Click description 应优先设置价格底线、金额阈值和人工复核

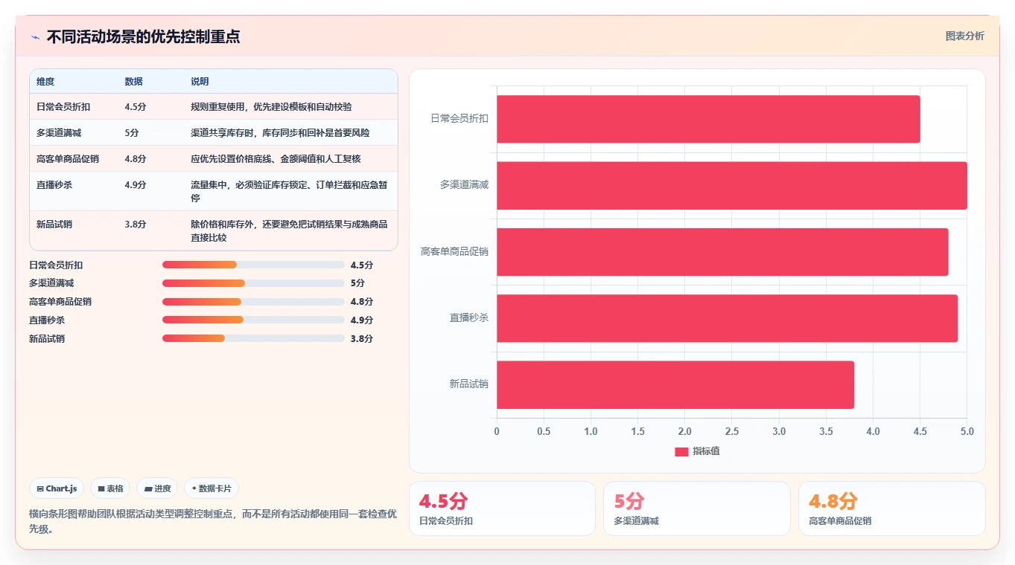click(276, 159)
